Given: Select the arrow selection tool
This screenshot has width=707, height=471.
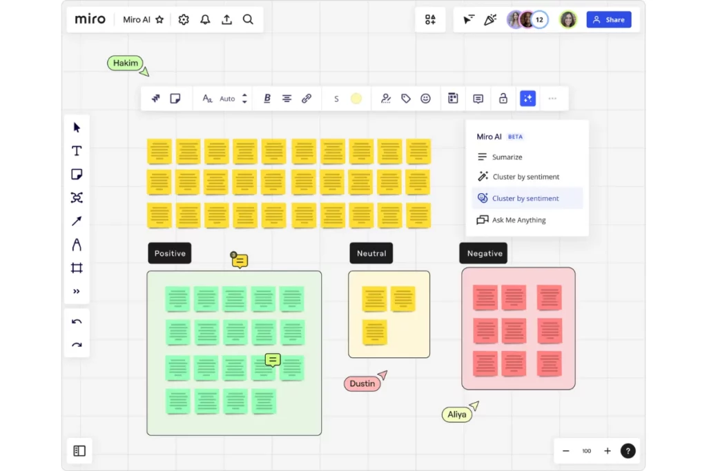Looking at the screenshot, I should pyautogui.click(x=77, y=126).
